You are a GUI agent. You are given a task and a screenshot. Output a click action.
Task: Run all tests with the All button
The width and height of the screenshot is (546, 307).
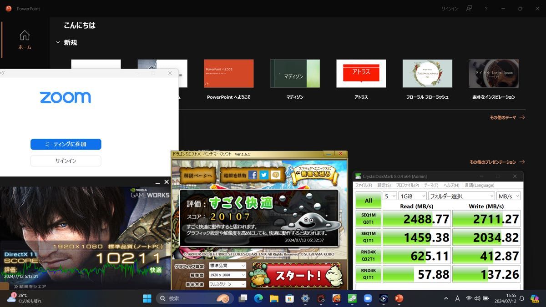click(x=368, y=201)
